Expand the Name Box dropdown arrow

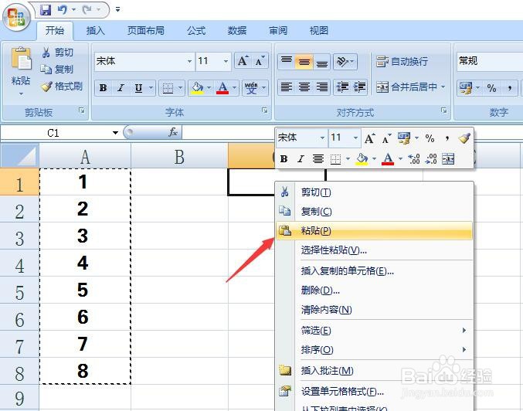115,133
